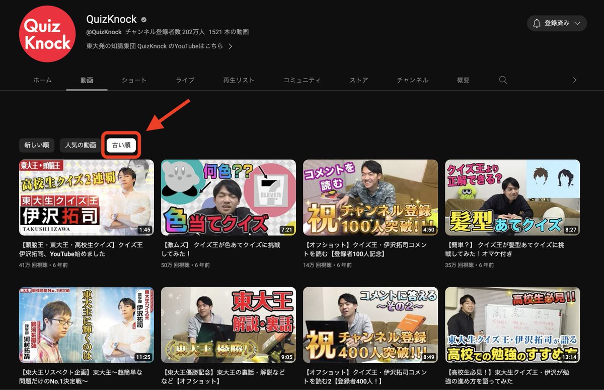The width and height of the screenshot is (604, 390).
Task: Open the ショート tab
Action: 134,80
